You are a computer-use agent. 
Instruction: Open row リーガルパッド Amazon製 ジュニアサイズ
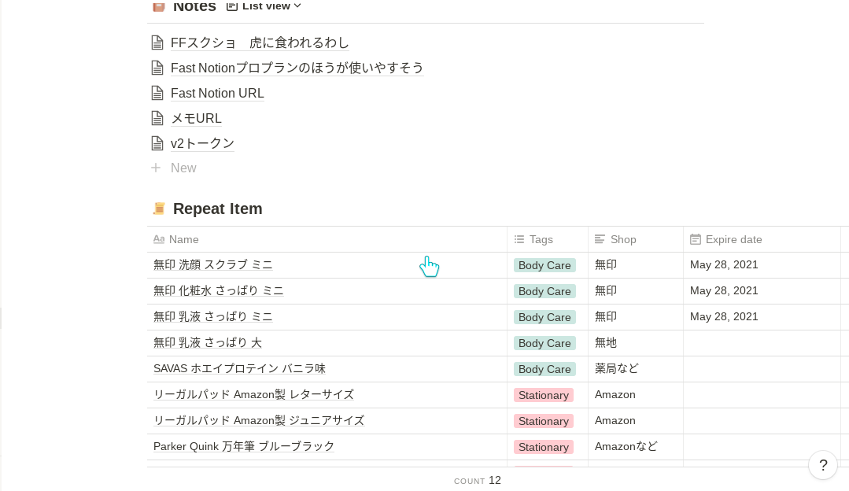259,421
